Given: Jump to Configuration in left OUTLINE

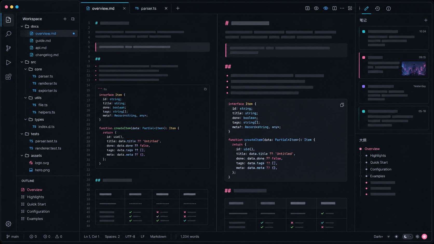Looking at the screenshot, I should [38, 212].
